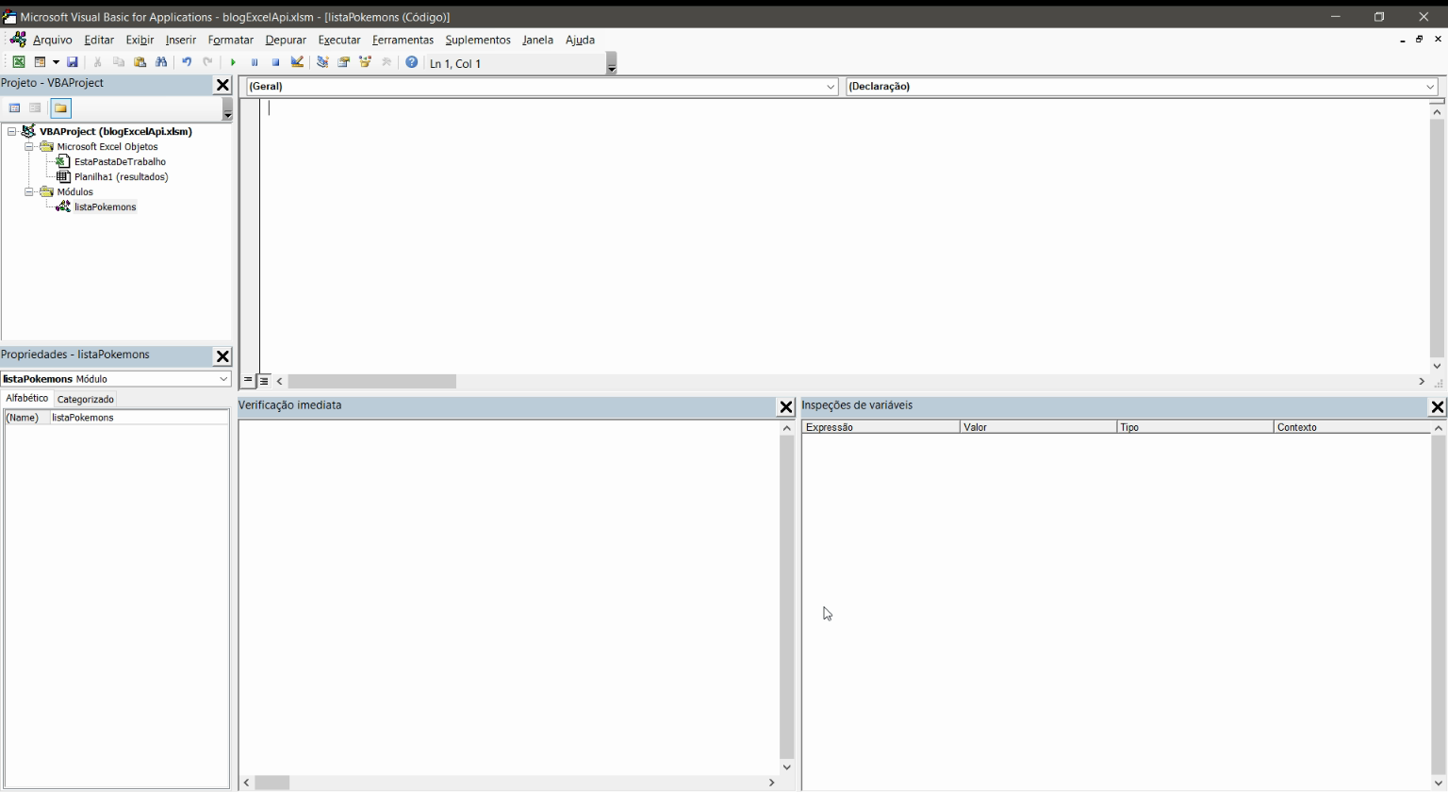The image size is (1448, 792).
Task: Open the Suplementos menu
Action: 478,40
